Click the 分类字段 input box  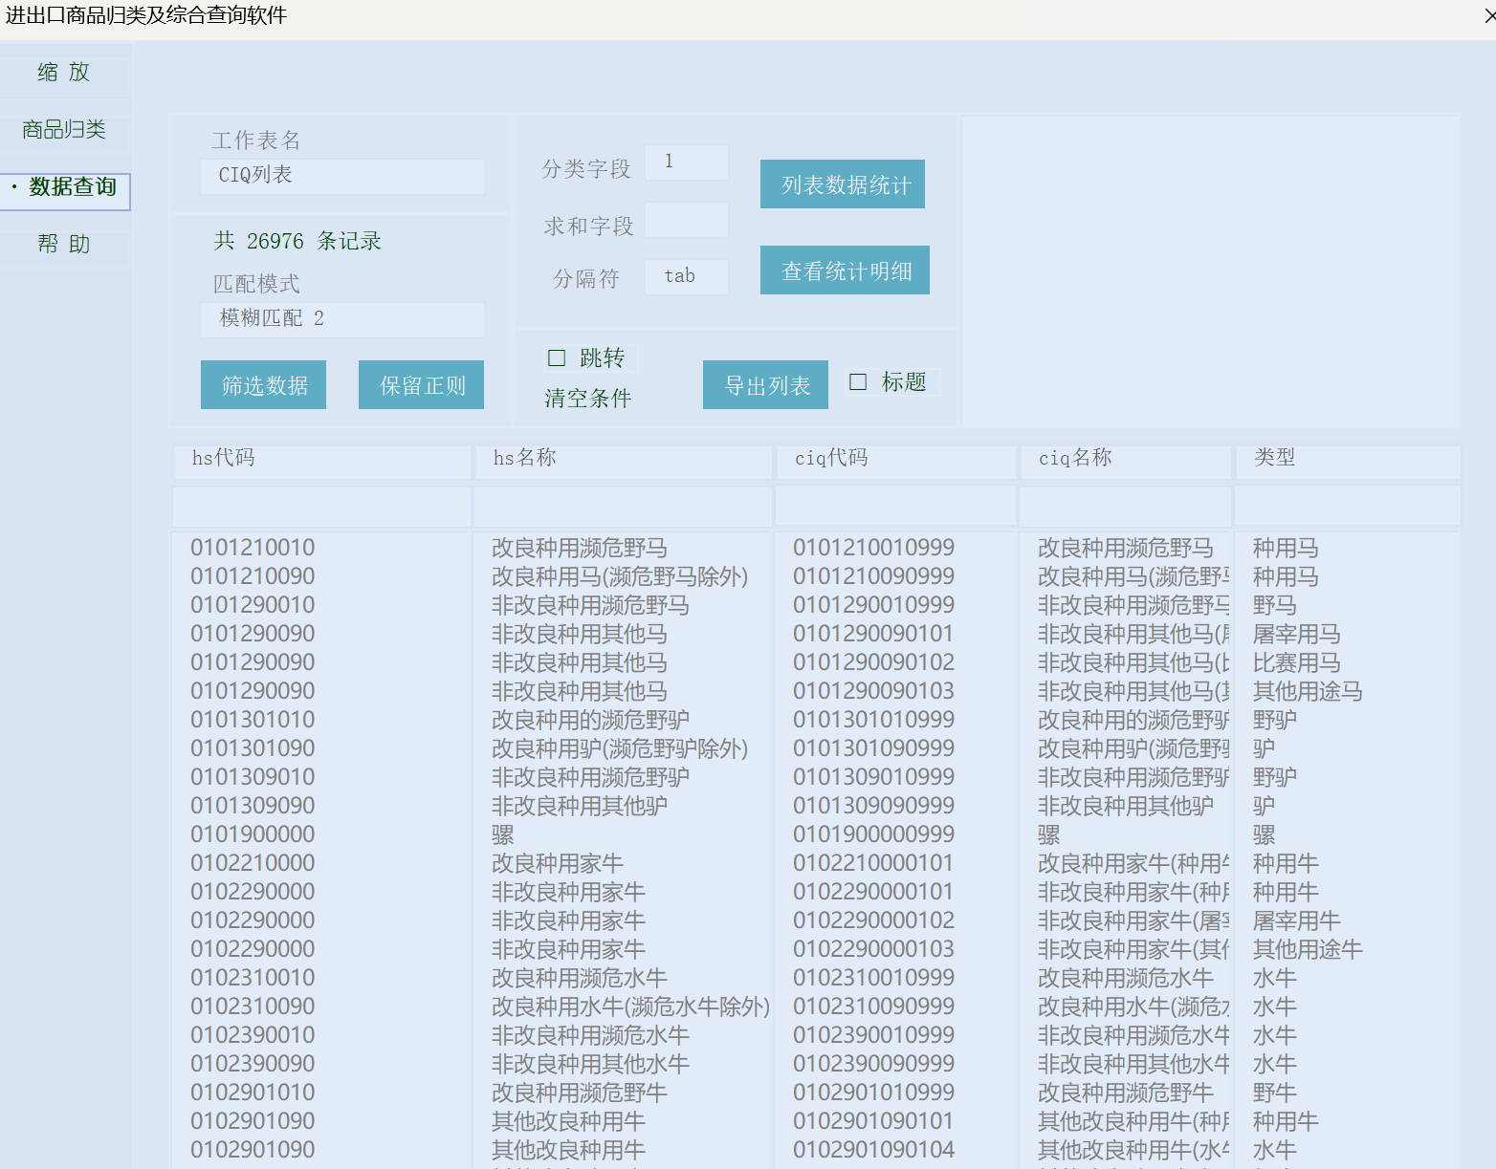(x=686, y=162)
